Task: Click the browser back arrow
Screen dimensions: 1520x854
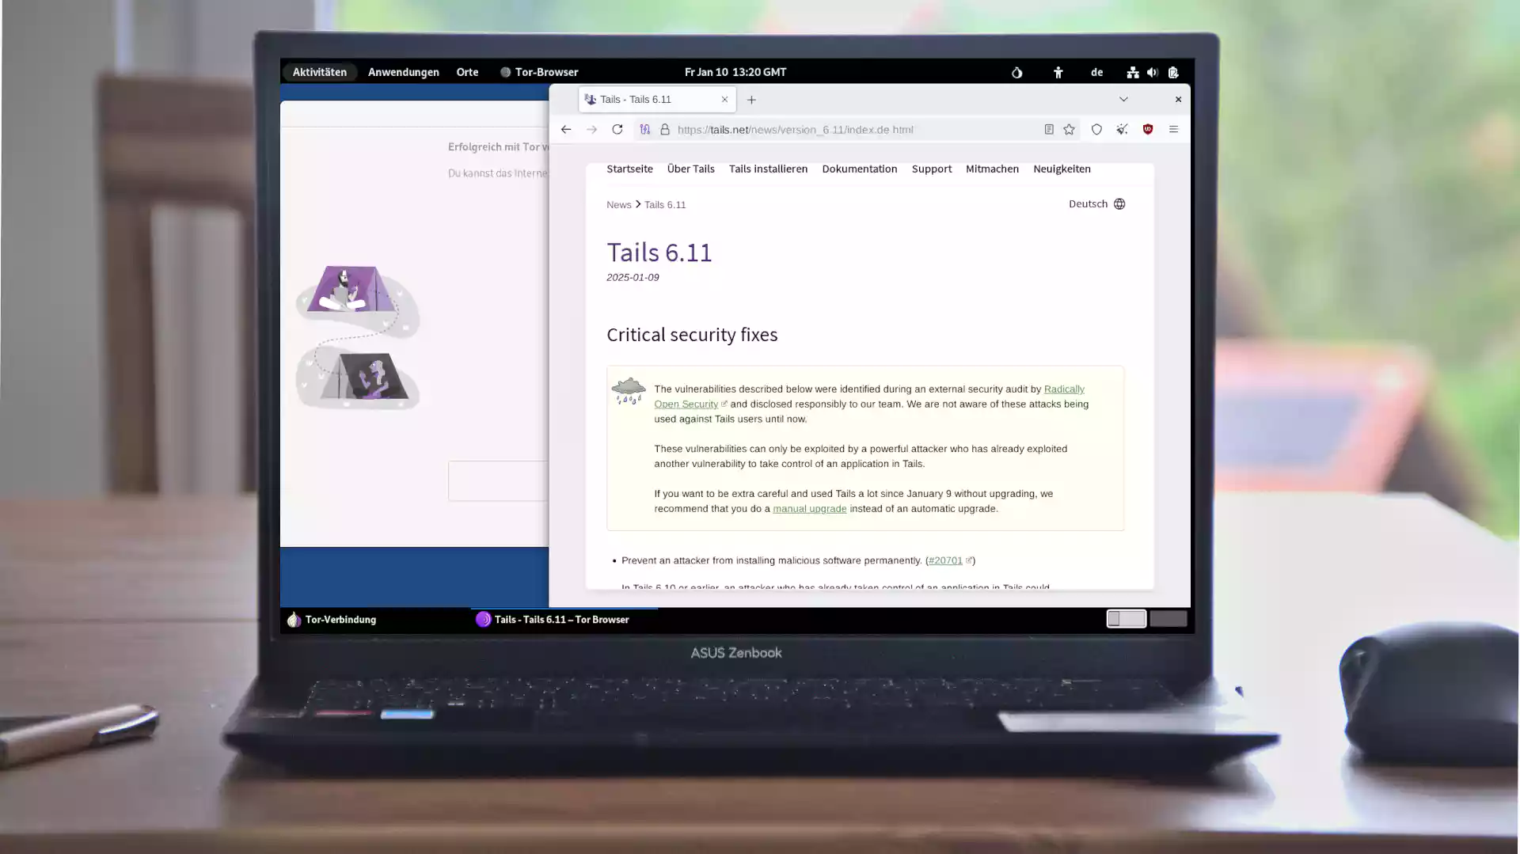Action: click(565, 130)
